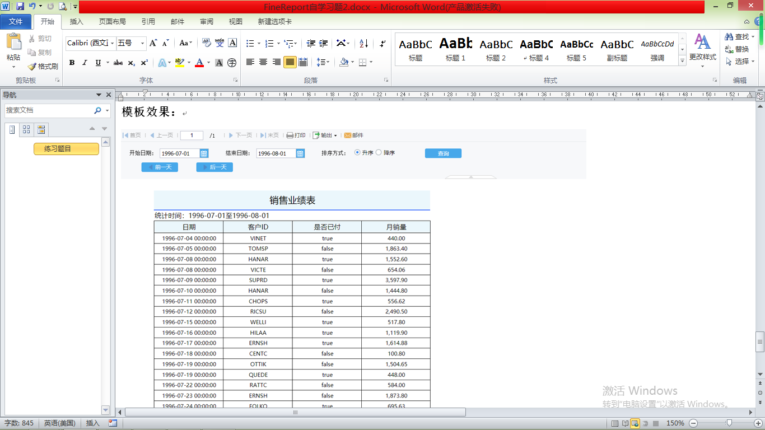The height and width of the screenshot is (430, 765).
Task: Align text to the left
Action: point(250,62)
